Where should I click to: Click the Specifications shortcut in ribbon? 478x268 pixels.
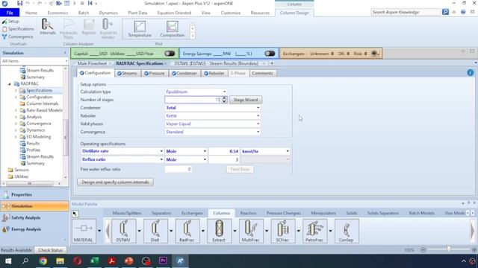(x=18, y=29)
